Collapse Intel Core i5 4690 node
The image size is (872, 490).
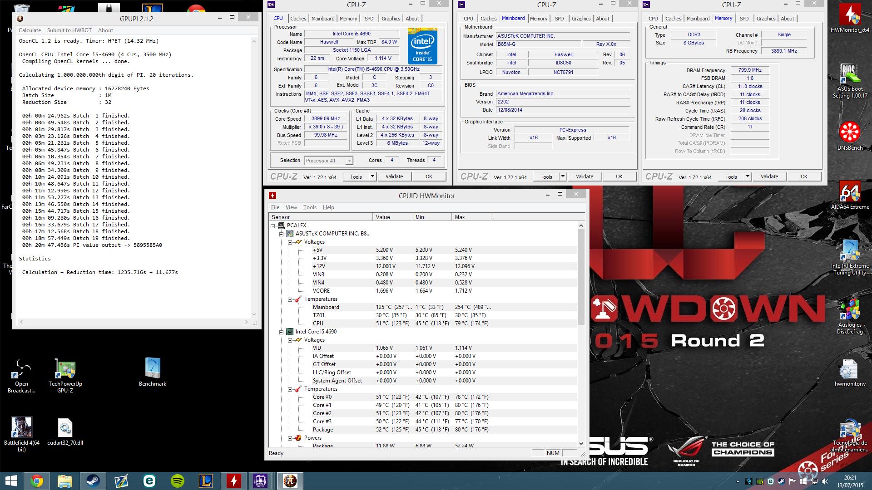tap(281, 332)
